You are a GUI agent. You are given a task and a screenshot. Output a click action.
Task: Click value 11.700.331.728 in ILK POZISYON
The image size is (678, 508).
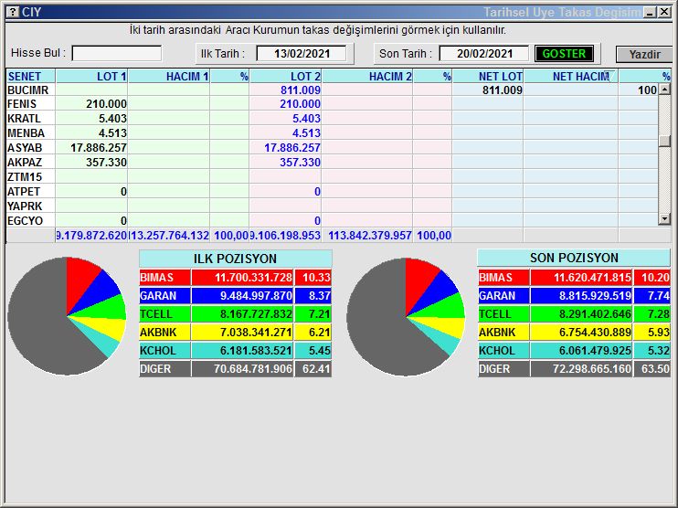point(253,277)
